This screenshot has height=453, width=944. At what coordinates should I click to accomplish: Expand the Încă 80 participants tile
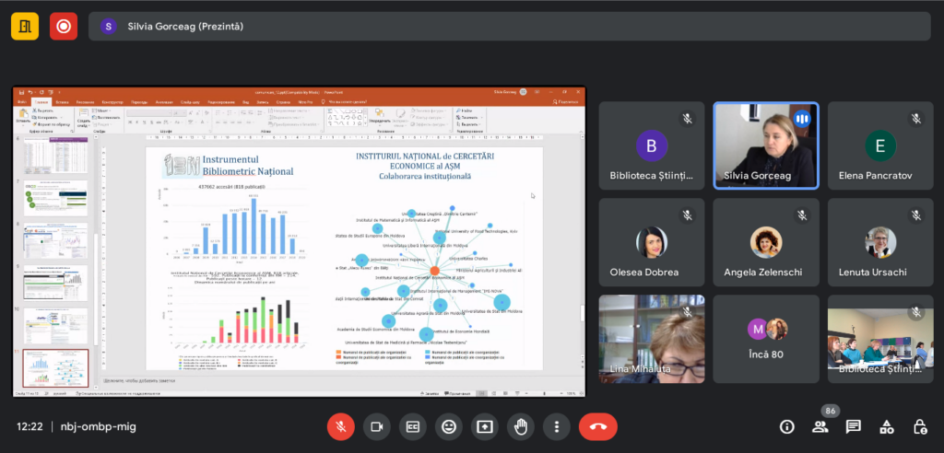pyautogui.click(x=766, y=338)
